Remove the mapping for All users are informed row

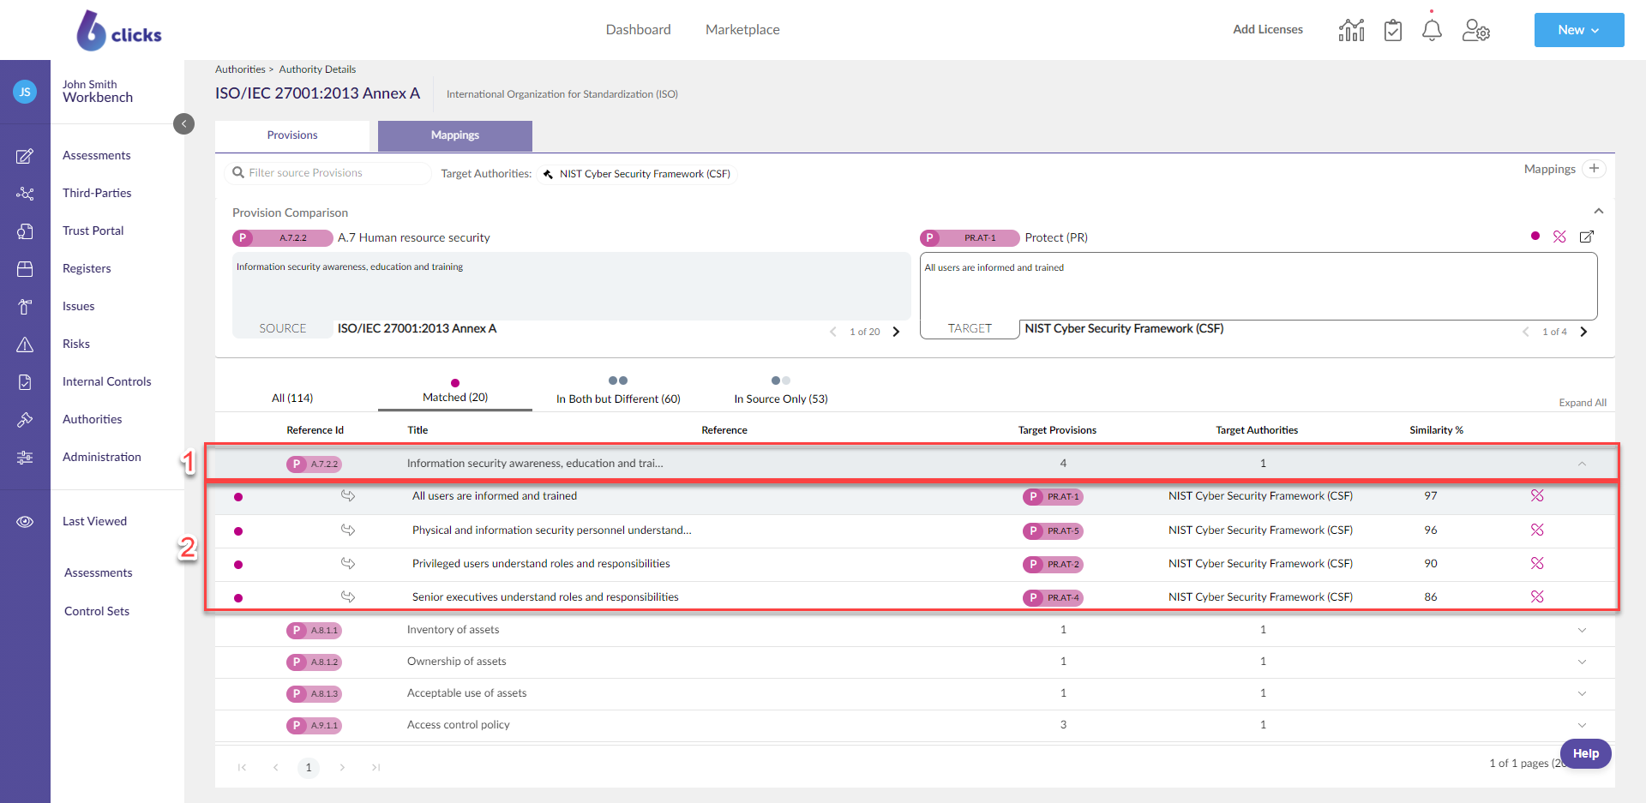coord(1537,495)
